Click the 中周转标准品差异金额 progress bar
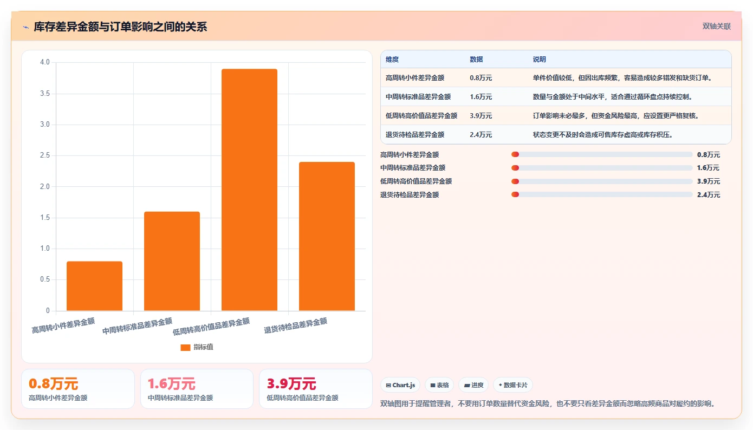Viewport: 753px width, 430px height. coord(602,168)
